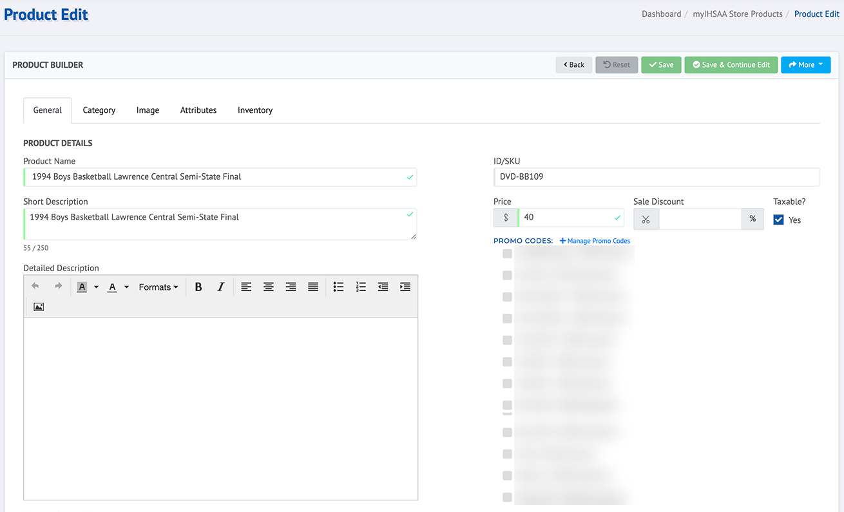Click the Product Name input field
The width and height of the screenshot is (844, 512).
click(x=220, y=176)
